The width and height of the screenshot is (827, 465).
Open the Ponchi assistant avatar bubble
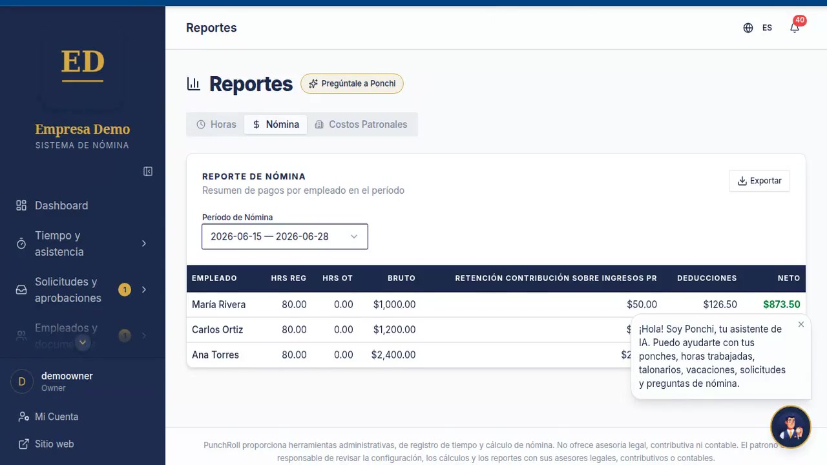pos(790,427)
